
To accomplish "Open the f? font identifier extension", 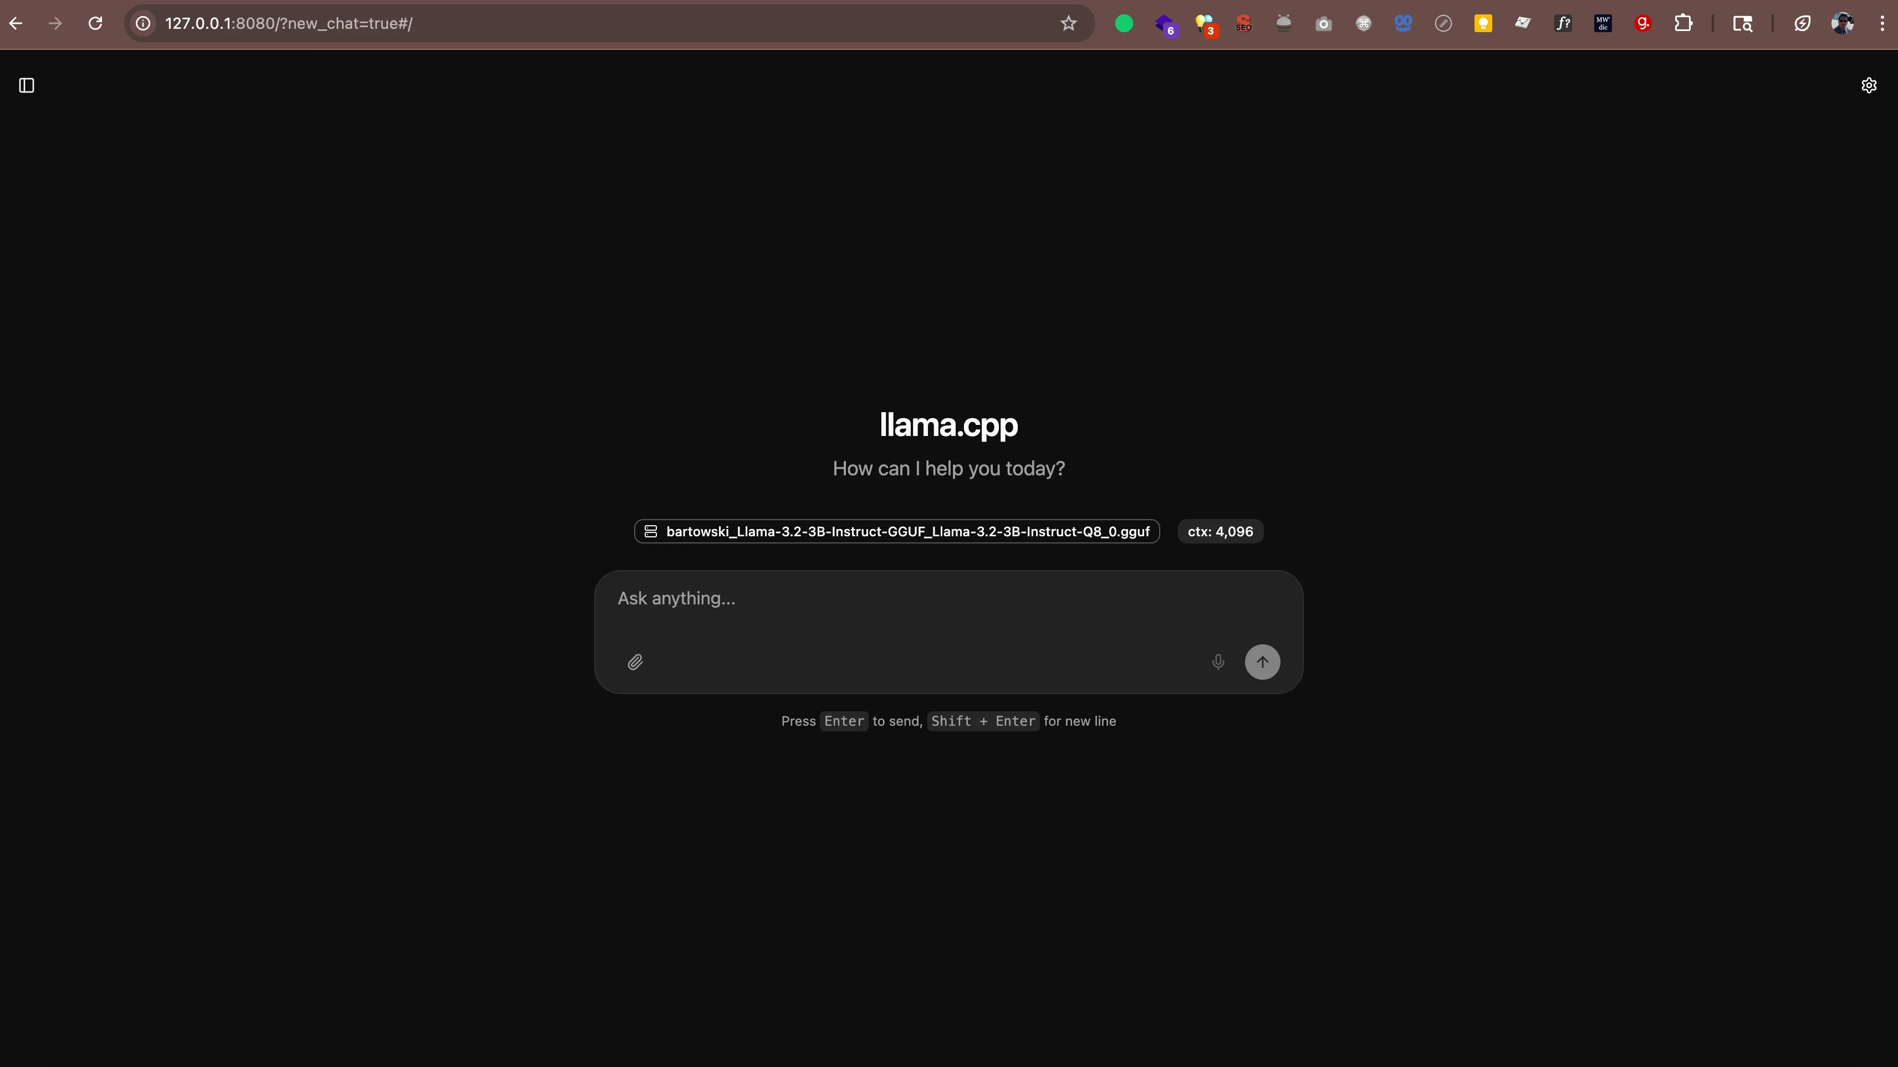I will [x=1563, y=24].
